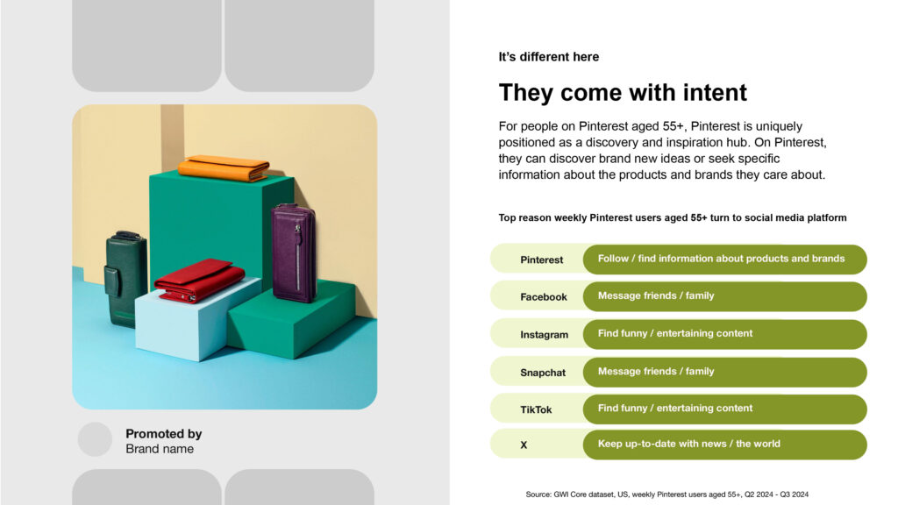The image size is (898, 505).
Task: Click TikTok's 'Find funny / entertaining content' bar
Action: point(724,409)
